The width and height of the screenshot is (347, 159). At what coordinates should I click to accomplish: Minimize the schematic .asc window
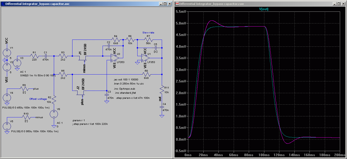click(x=161, y=4)
